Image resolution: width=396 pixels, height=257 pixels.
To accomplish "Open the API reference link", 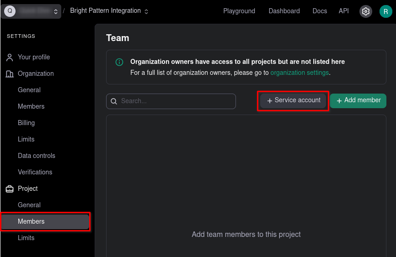I will [343, 11].
